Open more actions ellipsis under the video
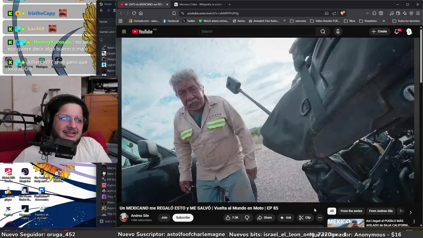Viewport: 423px width, 238px height. pyautogui.click(x=320, y=218)
